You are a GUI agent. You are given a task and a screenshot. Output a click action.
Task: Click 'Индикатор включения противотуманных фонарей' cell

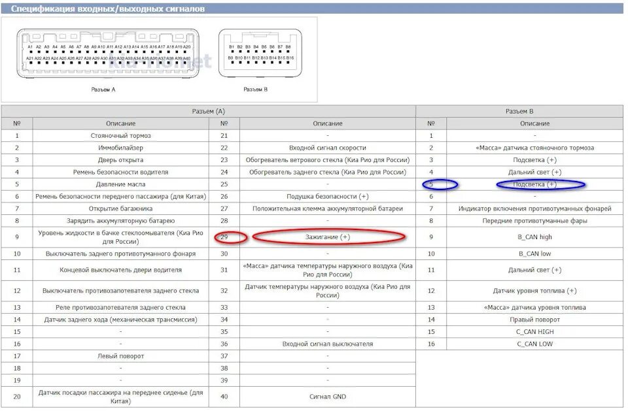pos(534,208)
